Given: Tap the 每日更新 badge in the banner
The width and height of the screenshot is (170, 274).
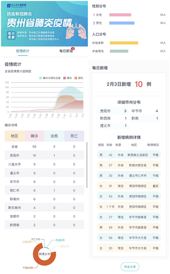Looking at the screenshot, I should [11, 35].
